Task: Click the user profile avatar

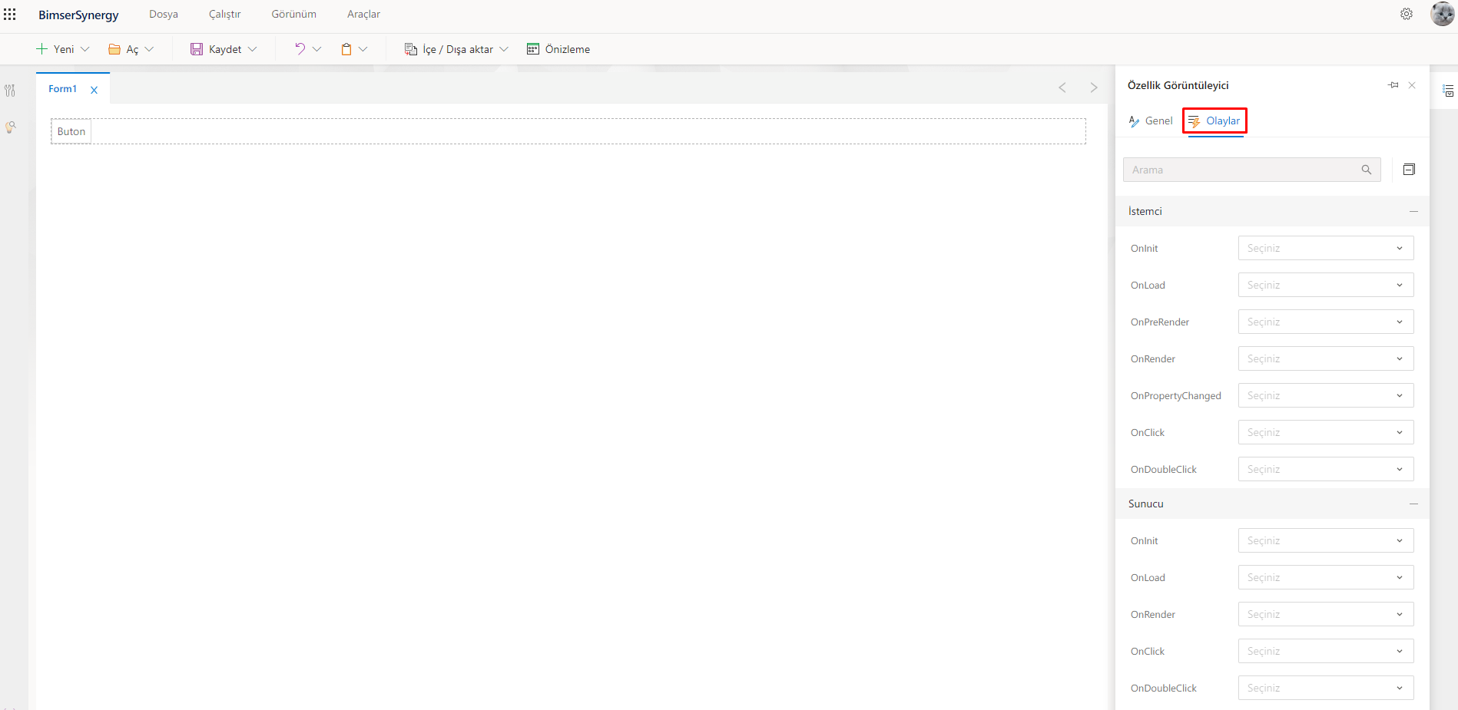Action: [x=1443, y=14]
